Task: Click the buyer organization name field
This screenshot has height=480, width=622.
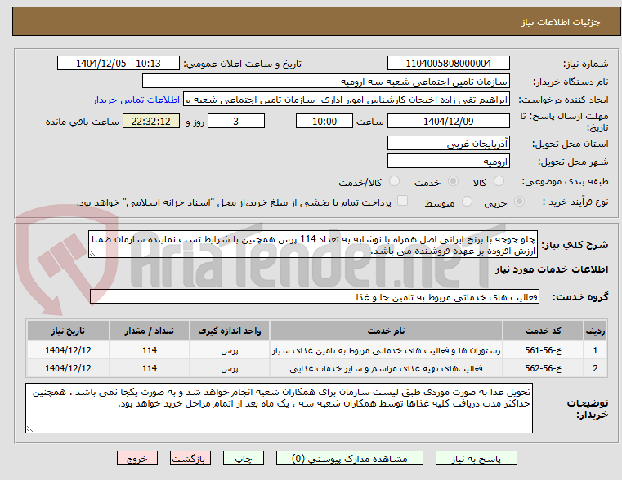Action: pyautogui.click(x=325, y=82)
